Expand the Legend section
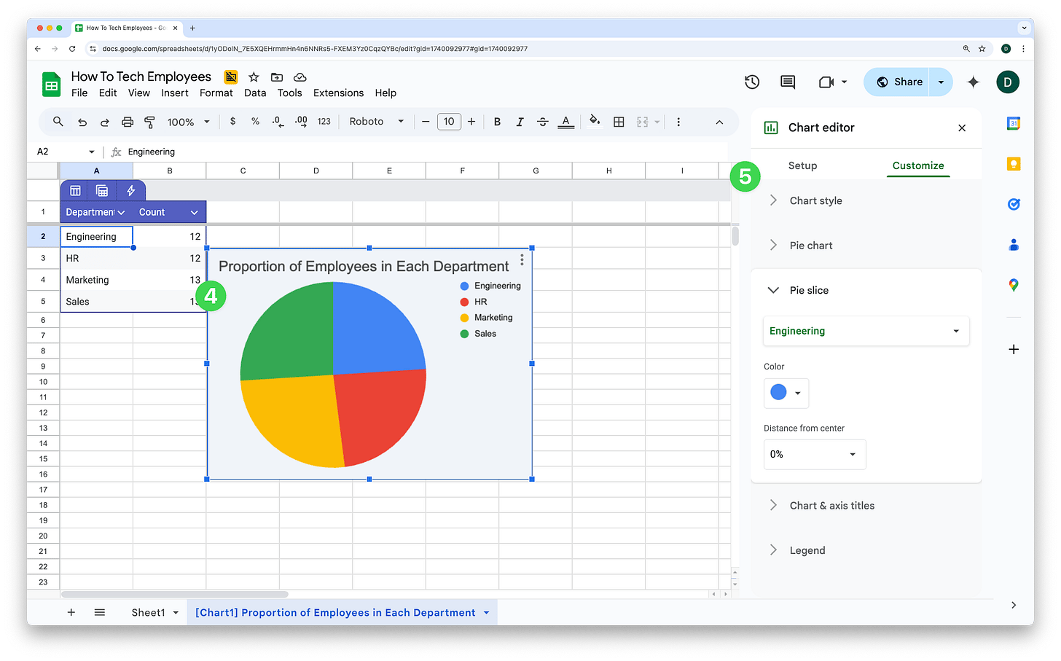This screenshot has width=1061, height=661. tap(807, 550)
